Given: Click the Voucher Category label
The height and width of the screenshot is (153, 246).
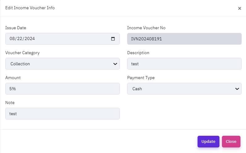Looking at the screenshot, I should click(23, 53).
